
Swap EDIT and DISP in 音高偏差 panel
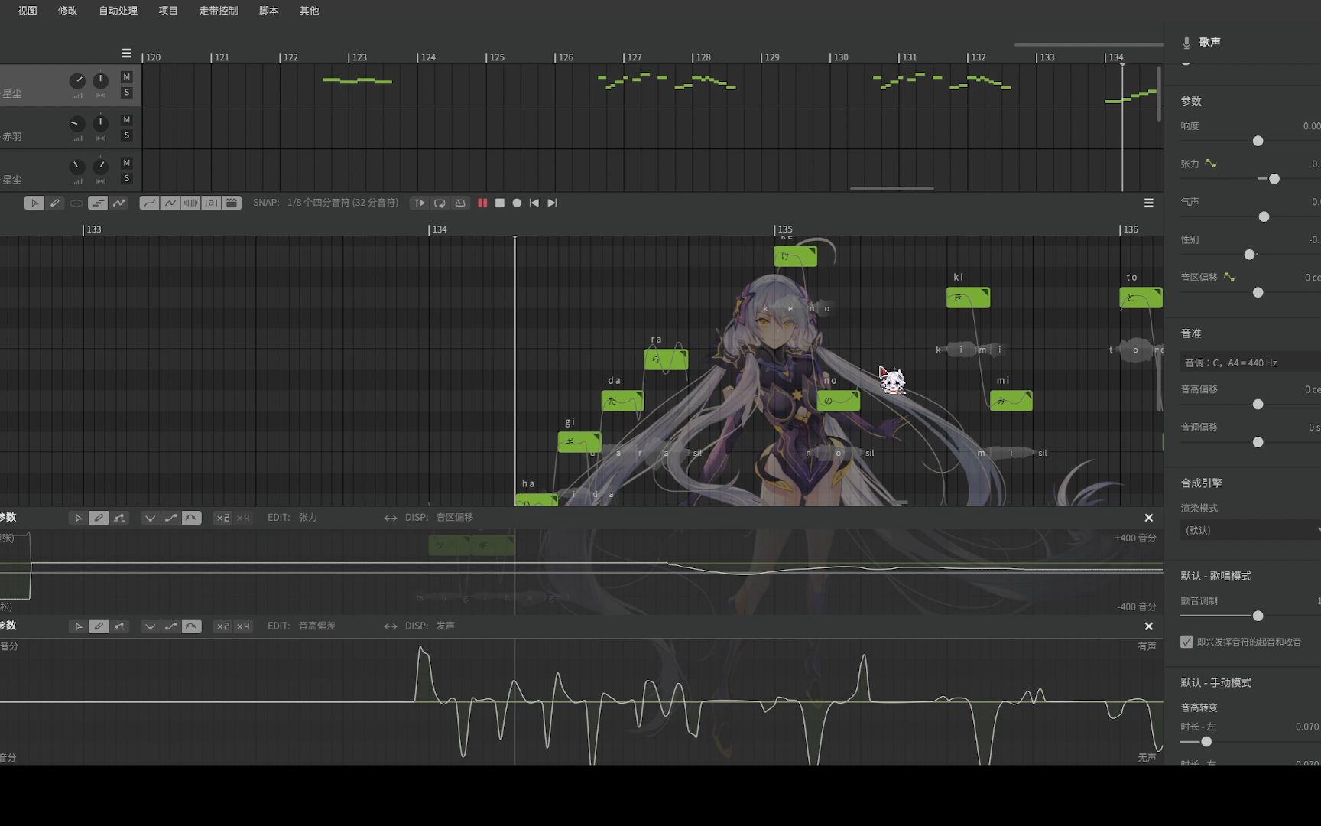391,626
